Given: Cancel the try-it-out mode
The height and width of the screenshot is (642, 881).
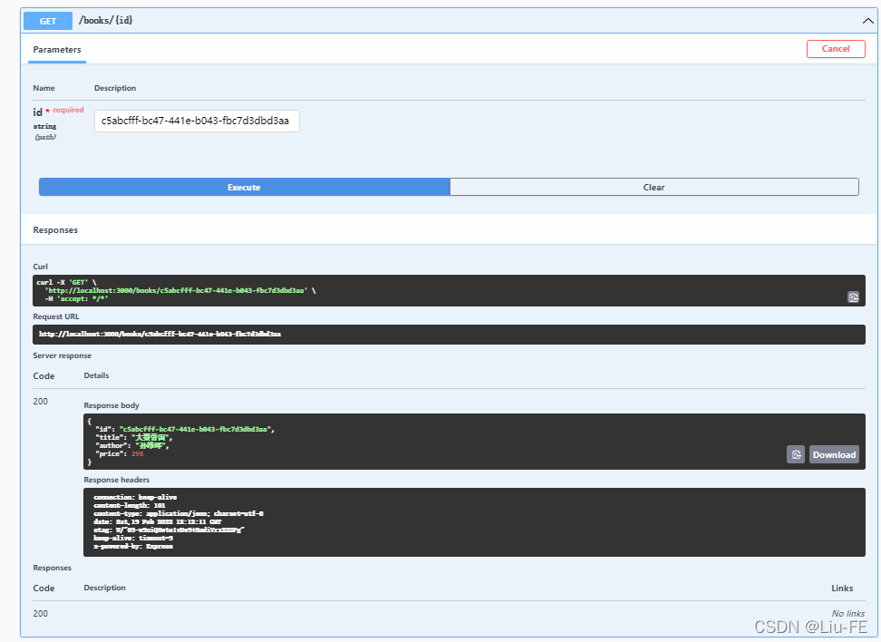Looking at the screenshot, I should 836,49.
